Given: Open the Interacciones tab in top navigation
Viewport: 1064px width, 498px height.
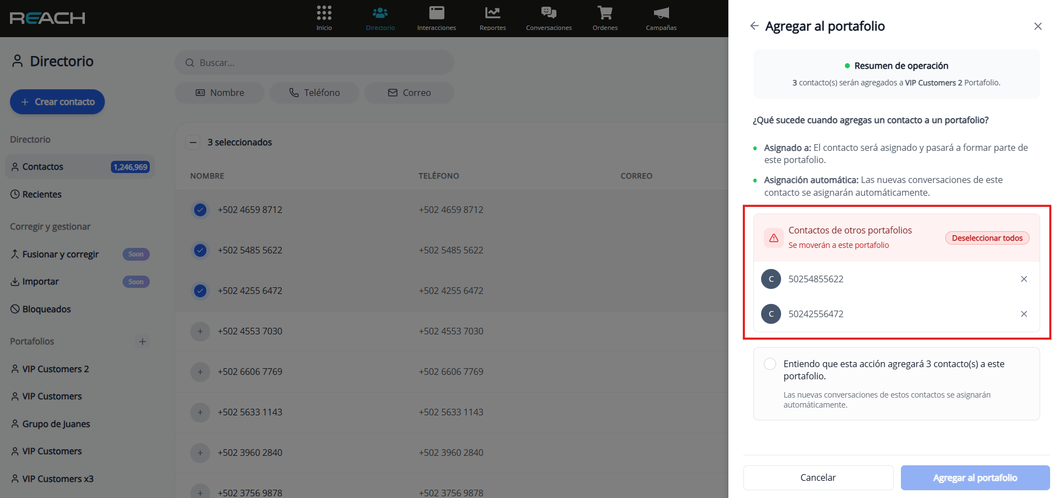Looking at the screenshot, I should coord(436,18).
